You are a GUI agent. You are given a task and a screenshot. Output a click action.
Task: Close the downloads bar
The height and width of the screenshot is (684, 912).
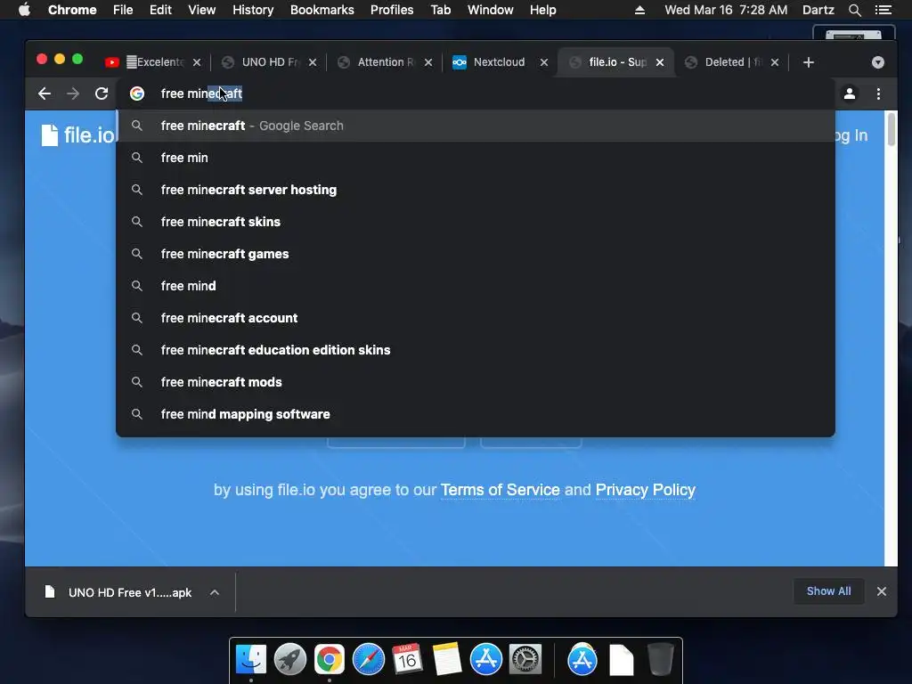(881, 591)
